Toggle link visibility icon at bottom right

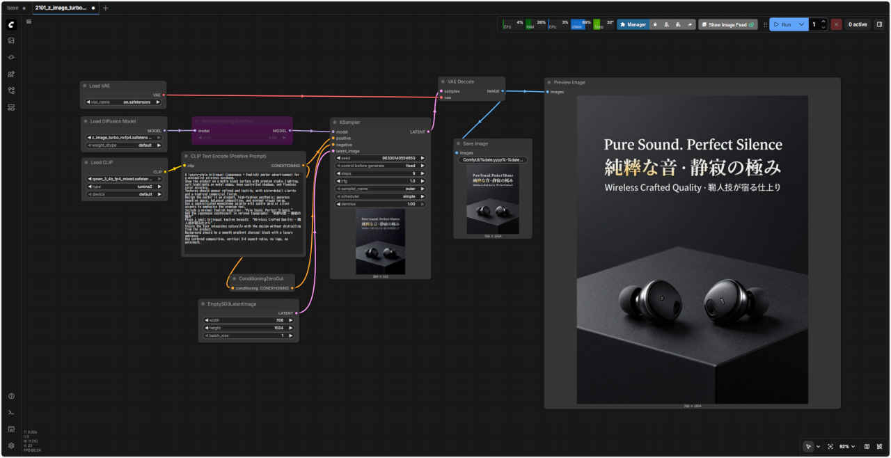[880, 446]
